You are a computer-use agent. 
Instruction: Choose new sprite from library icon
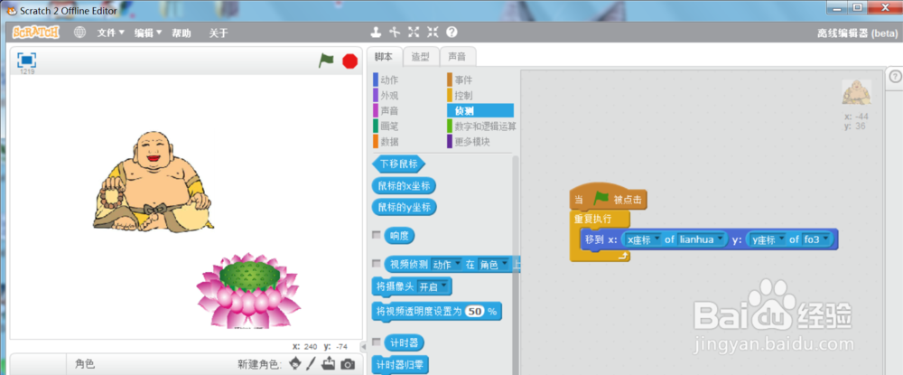(295, 363)
